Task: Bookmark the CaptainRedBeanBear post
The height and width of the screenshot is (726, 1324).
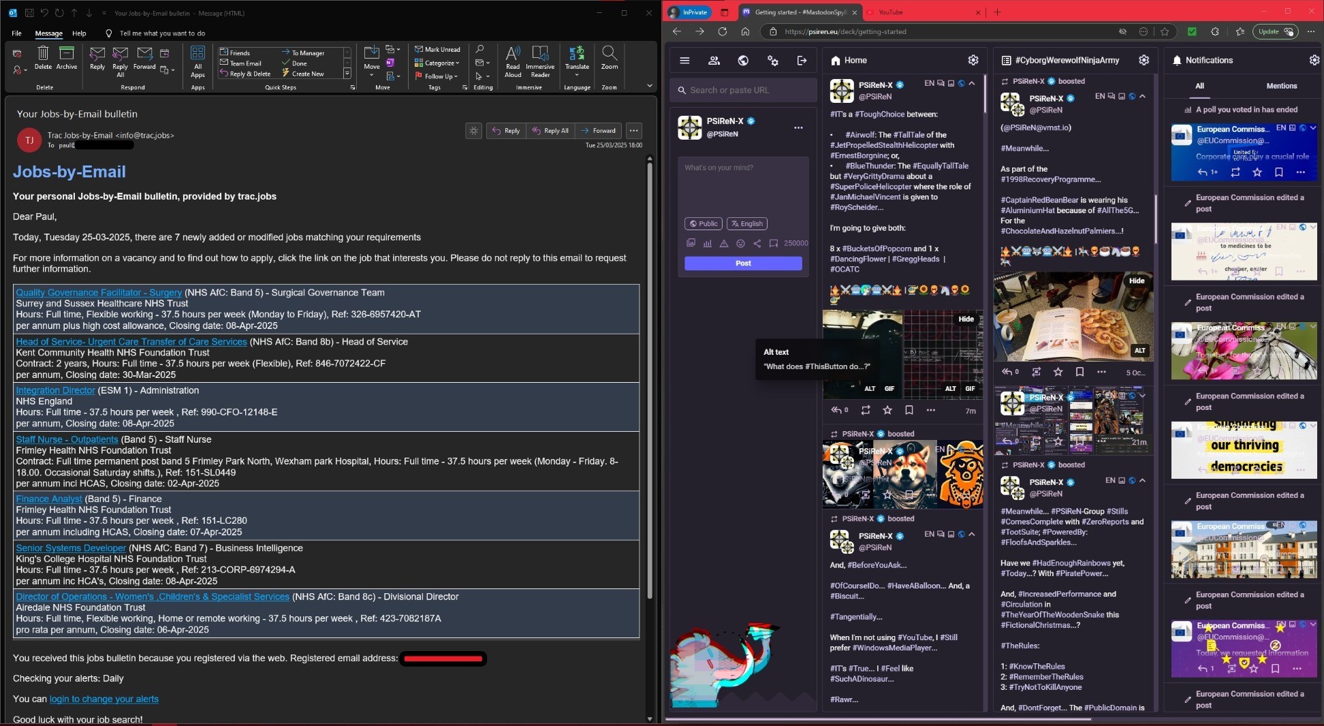Action: coord(1079,372)
